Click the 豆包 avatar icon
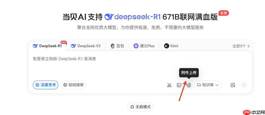This screenshot has height=115, width=265. point(113,46)
